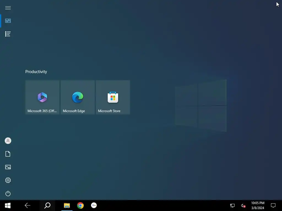Open the Documents folder shortcut
Screen dimensions: 282x211
pos(8,154)
